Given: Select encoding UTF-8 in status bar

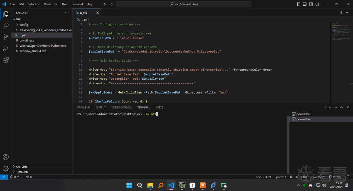Looking at the screenshot, I should tap(294, 177).
